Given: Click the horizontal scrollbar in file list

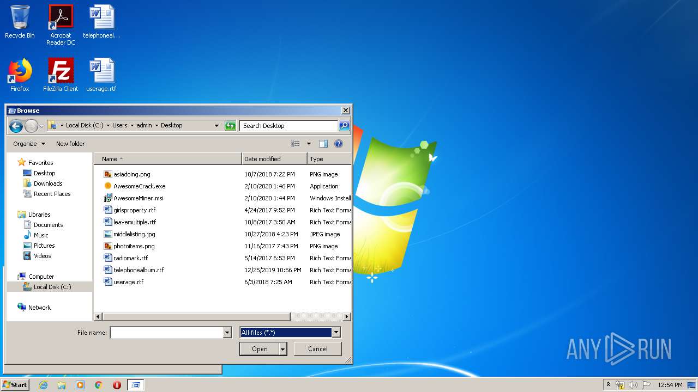Looking at the screenshot, I should click(196, 317).
